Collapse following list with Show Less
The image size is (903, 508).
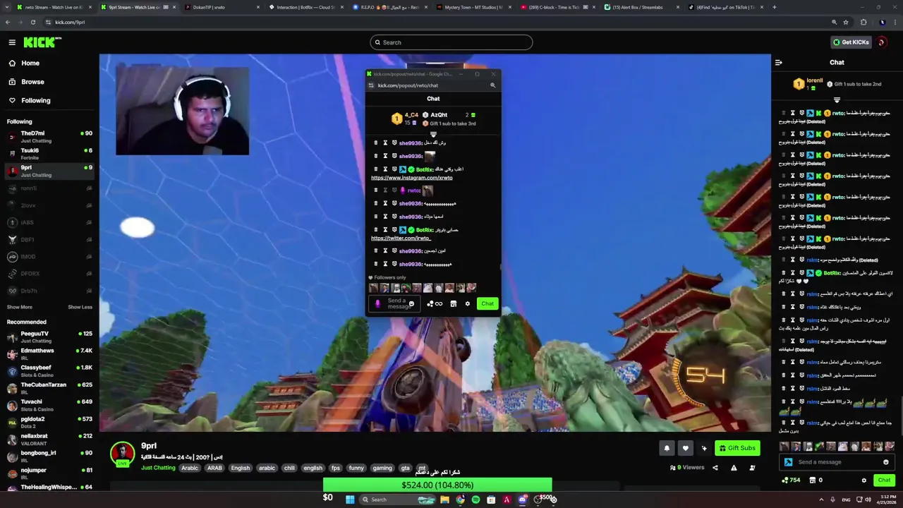click(80, 307)
